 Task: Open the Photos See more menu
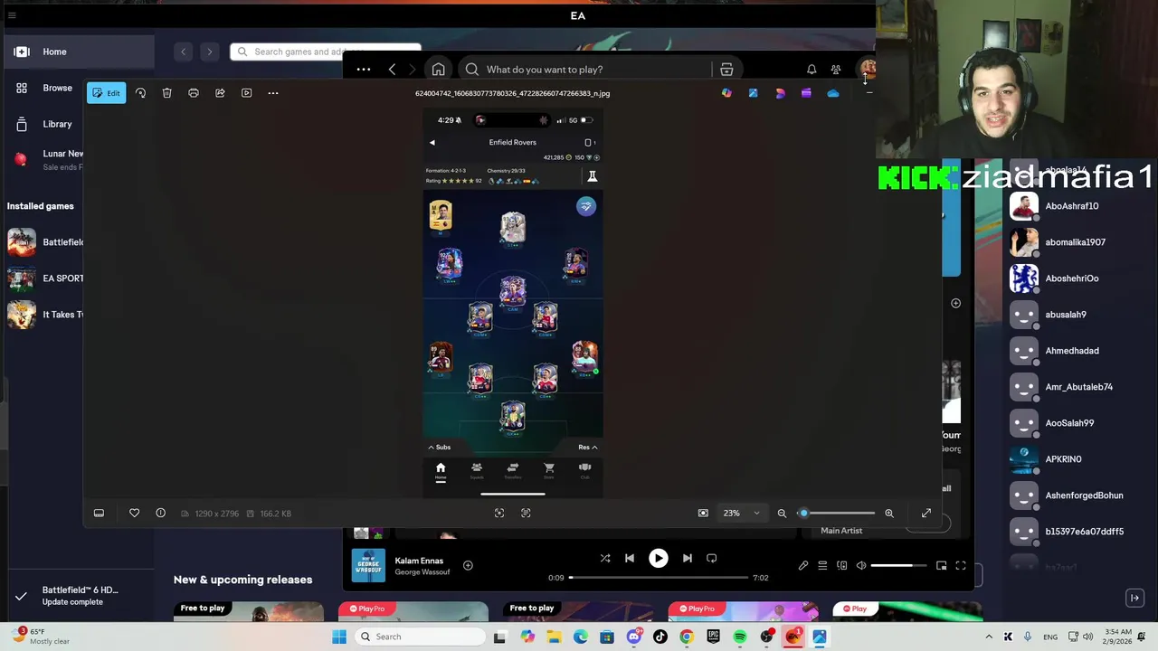click(272, 93)
